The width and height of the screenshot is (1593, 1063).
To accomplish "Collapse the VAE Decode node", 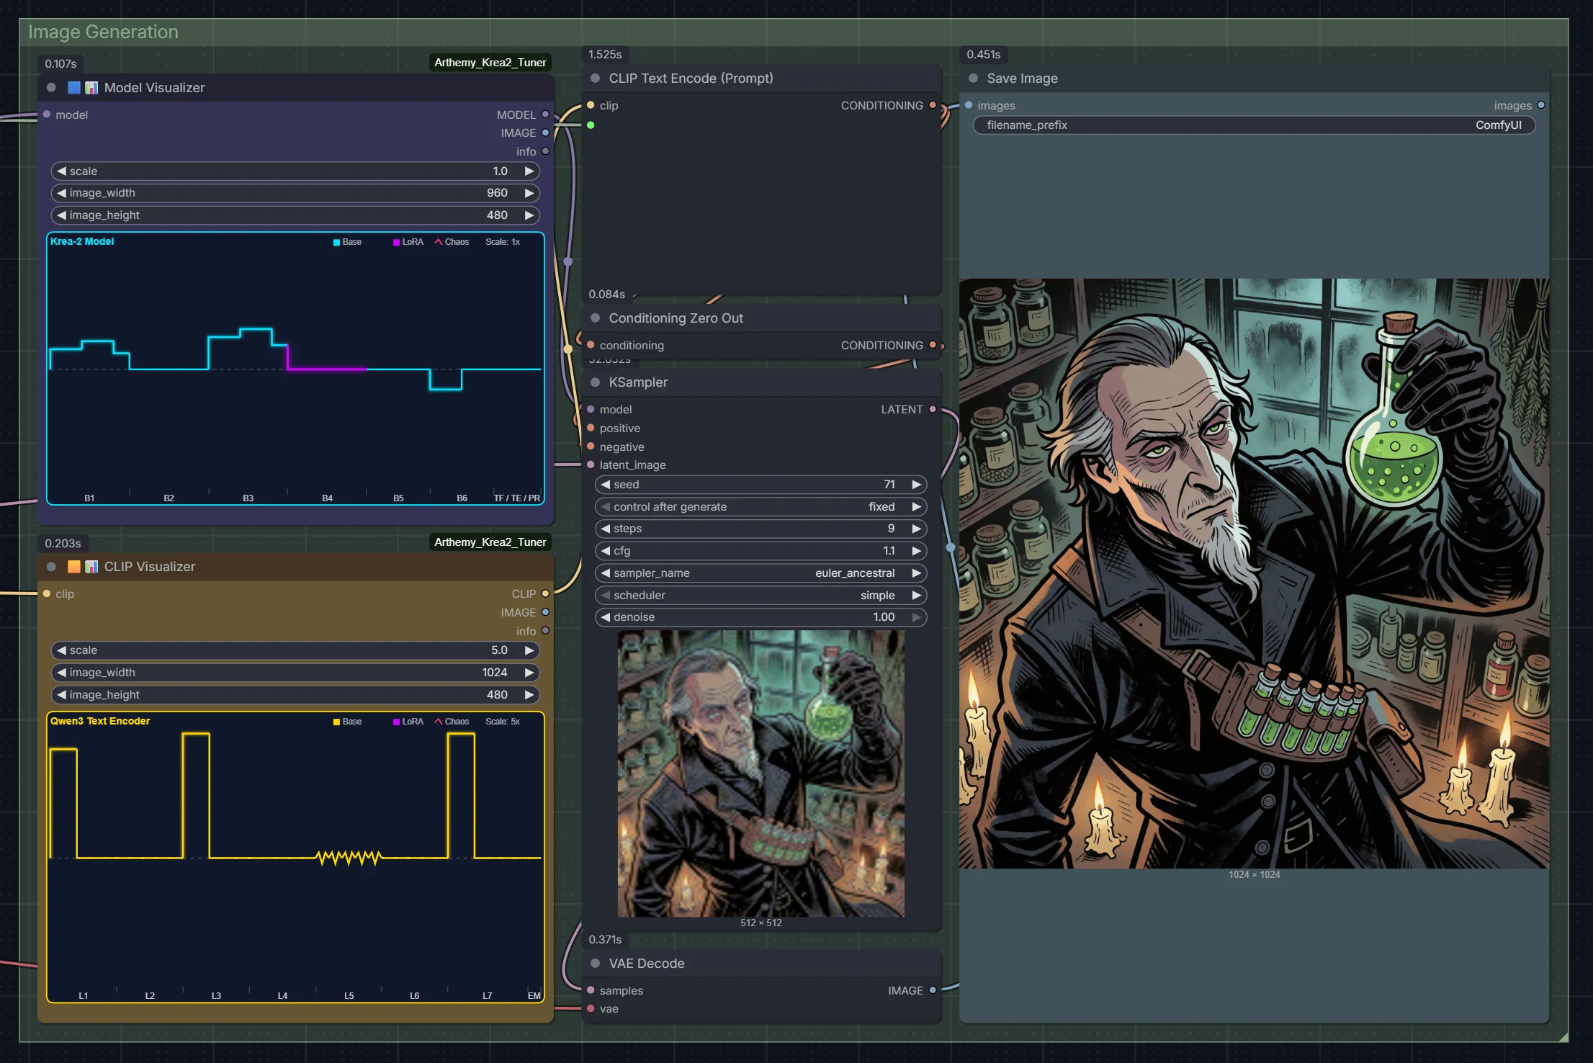I will pos(596,964).
